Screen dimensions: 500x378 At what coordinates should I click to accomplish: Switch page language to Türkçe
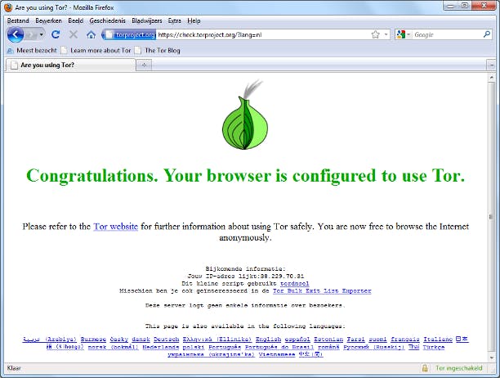coord(433,347)
